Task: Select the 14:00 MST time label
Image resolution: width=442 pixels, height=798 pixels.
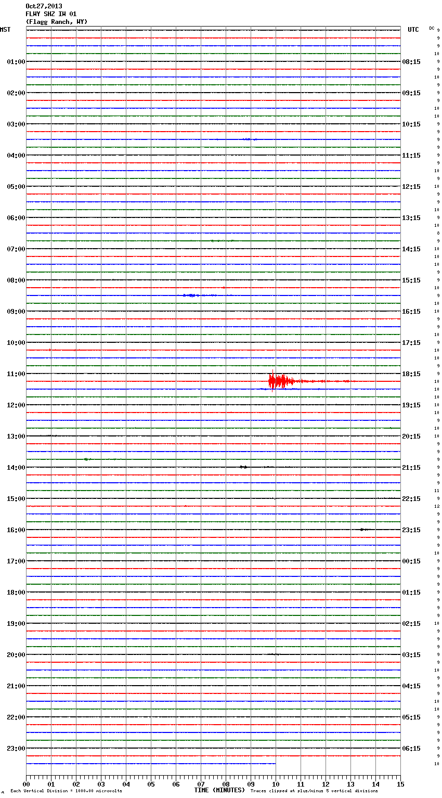Action: tap(16, 468)
